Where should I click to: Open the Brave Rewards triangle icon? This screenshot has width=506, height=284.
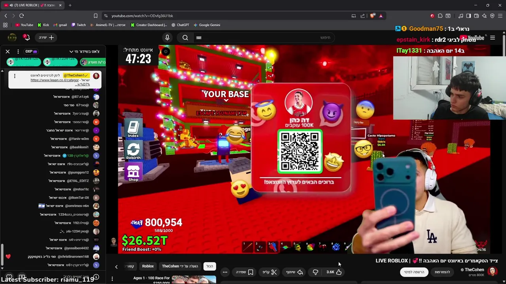pyautogui.click(x=381, y=16)
